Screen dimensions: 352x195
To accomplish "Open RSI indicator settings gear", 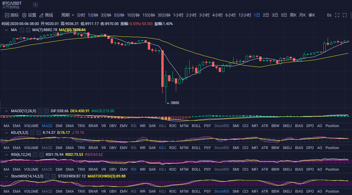I will coord(35,154).
